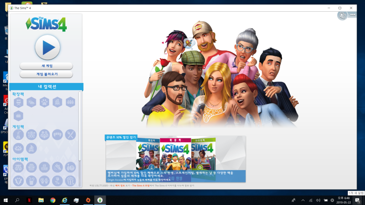Screen dimensions: 365x205
Task: Open the bowling ball and pin stuff pack icon
Action: pos(70,167)
